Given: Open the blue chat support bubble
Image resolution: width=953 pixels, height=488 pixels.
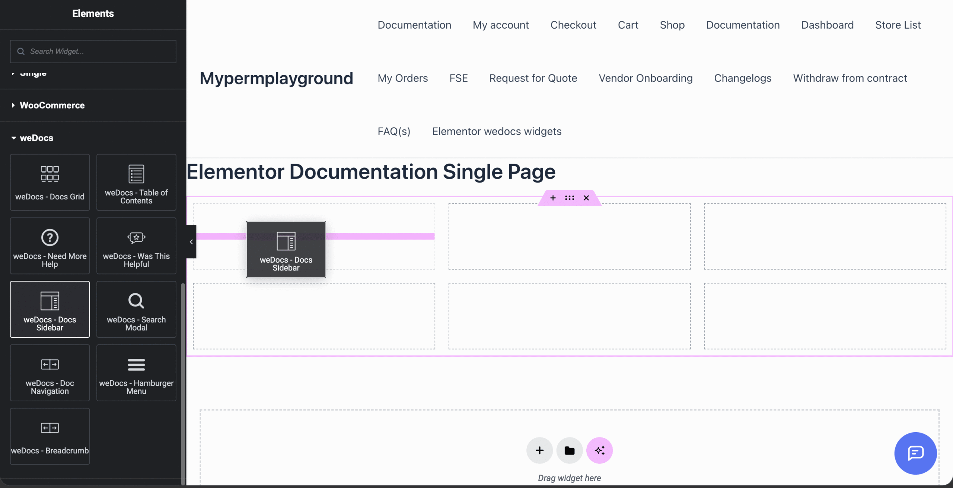Looking at the screenshot, I should click(x=915, y=453).
